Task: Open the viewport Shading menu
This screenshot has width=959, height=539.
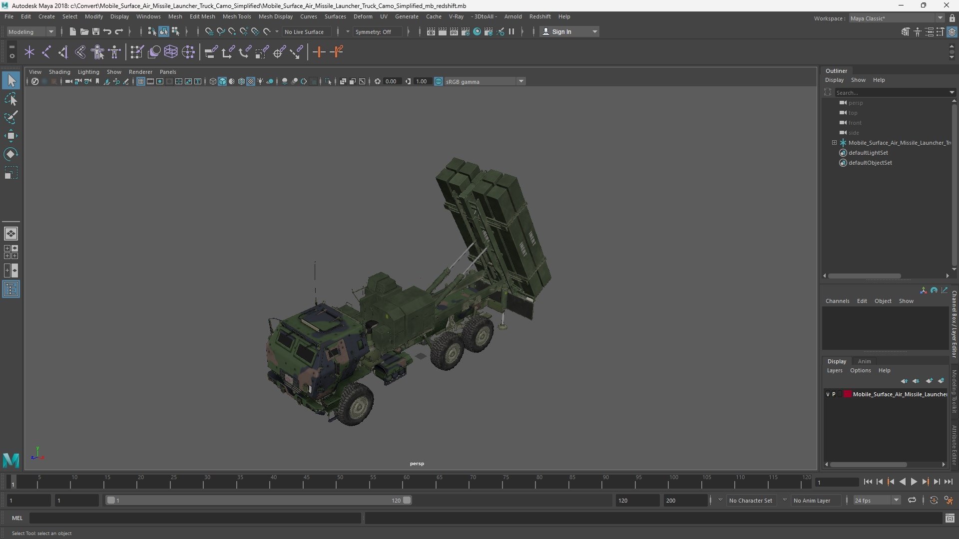Action: pyautogui.click(x=59, y=72)
